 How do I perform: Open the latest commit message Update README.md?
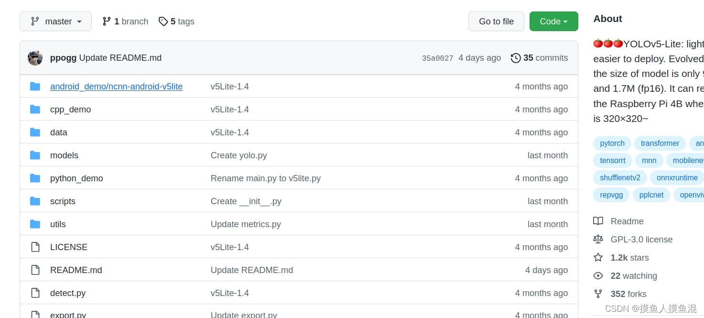click(x=120, y=58)
